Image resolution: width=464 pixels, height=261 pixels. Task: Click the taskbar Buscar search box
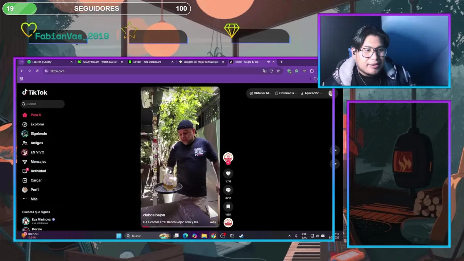pos(147,236)
